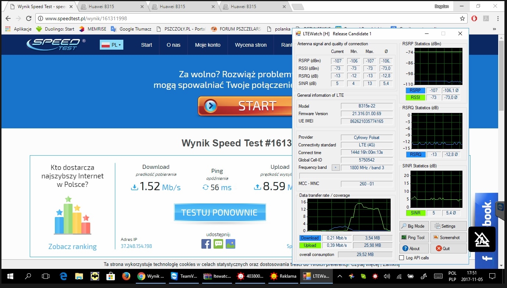Open the Aplikacje apps shortcut

click(x=18, y=29)
